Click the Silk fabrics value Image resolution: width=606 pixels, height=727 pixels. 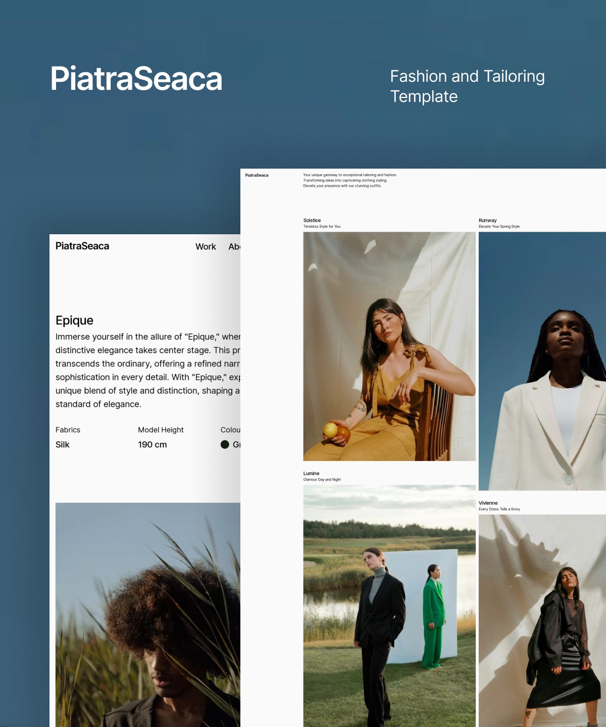(63, 444)
